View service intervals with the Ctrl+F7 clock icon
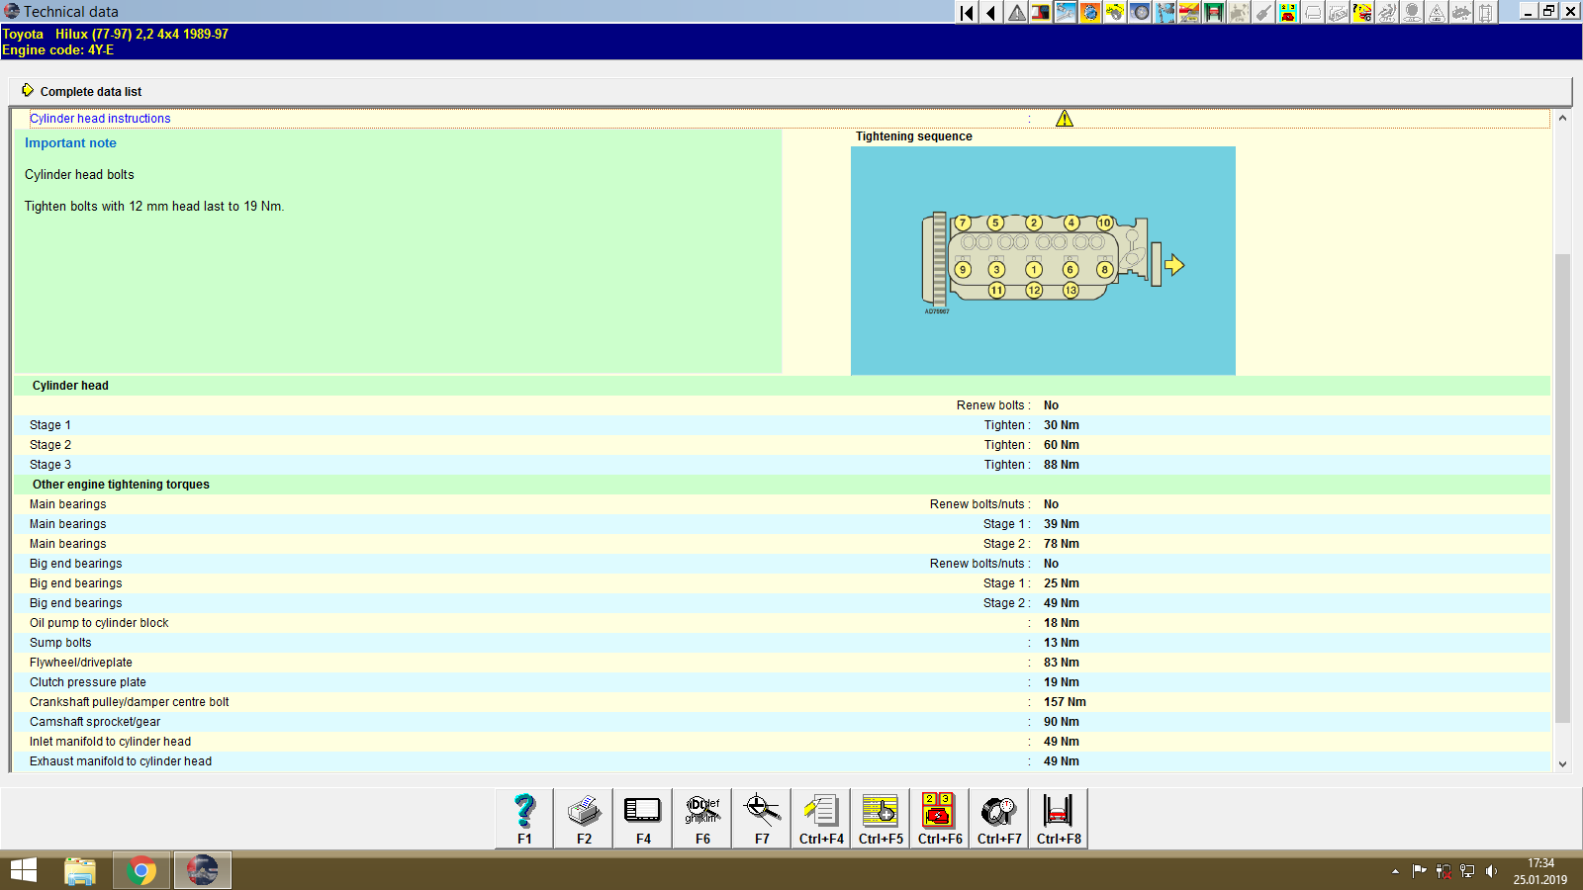 pyautogui.click(x=998, y=818)
